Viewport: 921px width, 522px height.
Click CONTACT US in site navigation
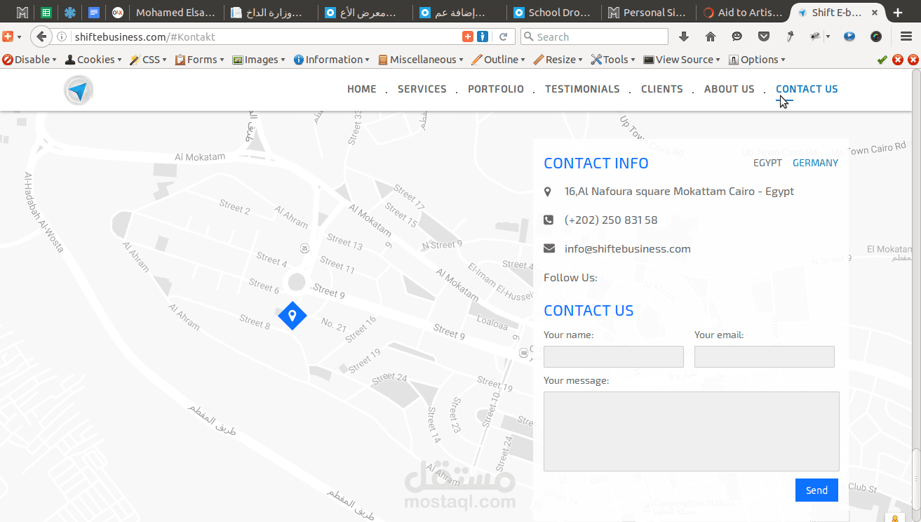[807, 89]
